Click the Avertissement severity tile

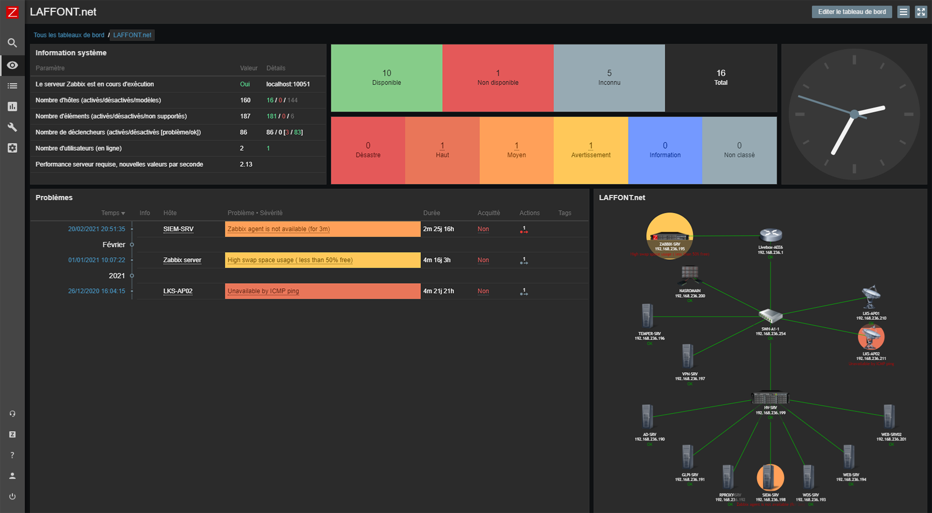point(591,150)
